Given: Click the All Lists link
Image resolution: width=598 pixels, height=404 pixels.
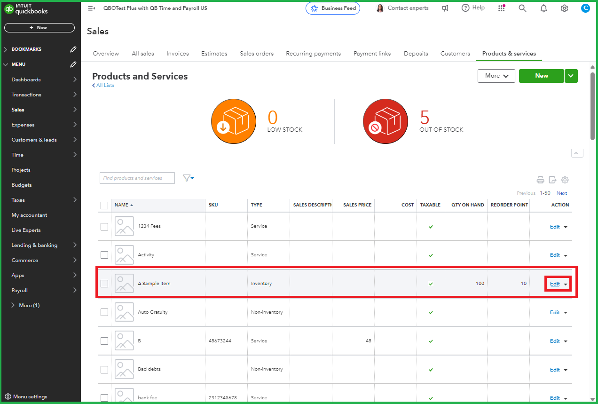Looking at the screenshot, I should pyautogui.click(x=105, y=86).
